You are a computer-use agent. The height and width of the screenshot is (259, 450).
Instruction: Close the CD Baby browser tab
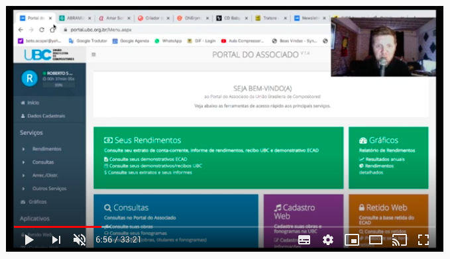point(247,18)
